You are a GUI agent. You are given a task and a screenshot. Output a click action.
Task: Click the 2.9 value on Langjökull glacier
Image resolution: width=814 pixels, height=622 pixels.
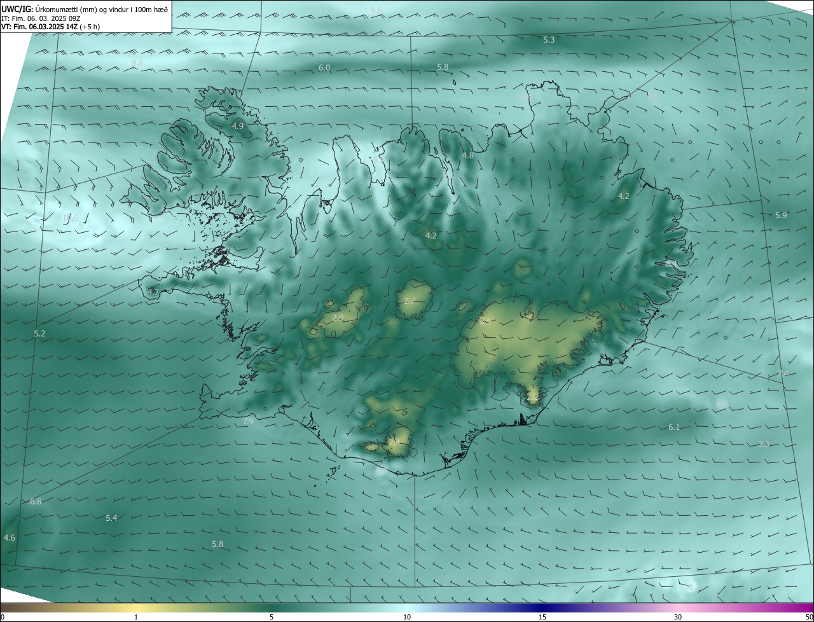[338, 317]
